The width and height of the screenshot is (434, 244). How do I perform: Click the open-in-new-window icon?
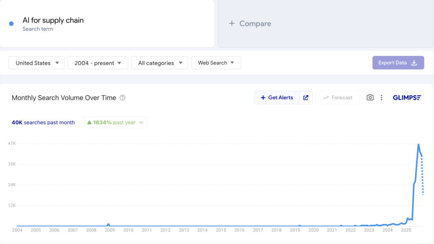[306, 98]
